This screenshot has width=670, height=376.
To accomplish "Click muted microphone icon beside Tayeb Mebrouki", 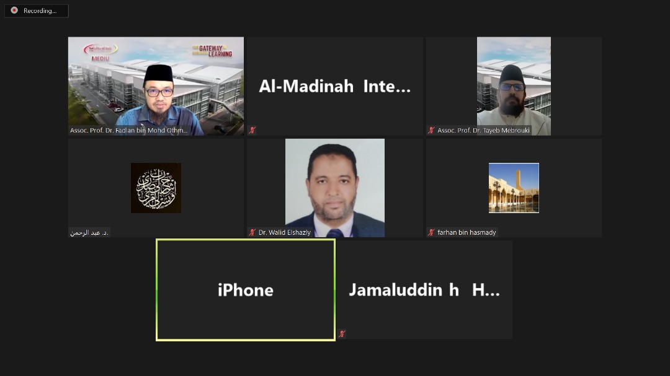I will (x=432, y=130).
